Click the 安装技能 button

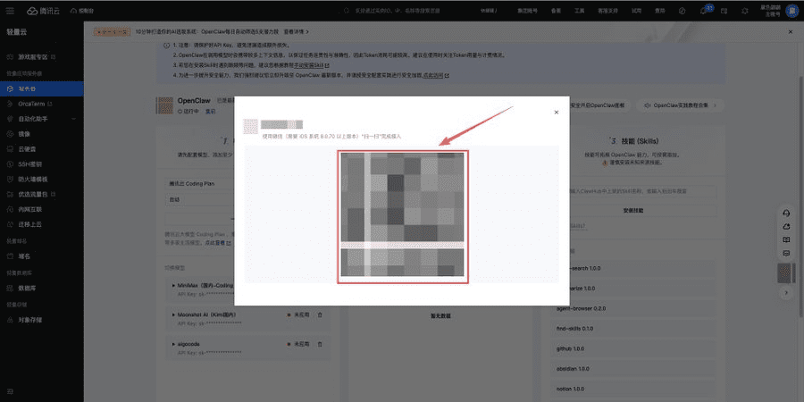pos(633,210)
